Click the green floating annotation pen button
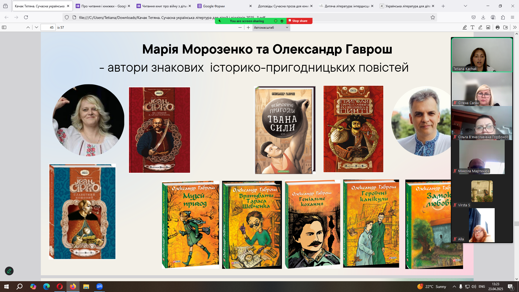519x292 pixels. coord(9,271)
